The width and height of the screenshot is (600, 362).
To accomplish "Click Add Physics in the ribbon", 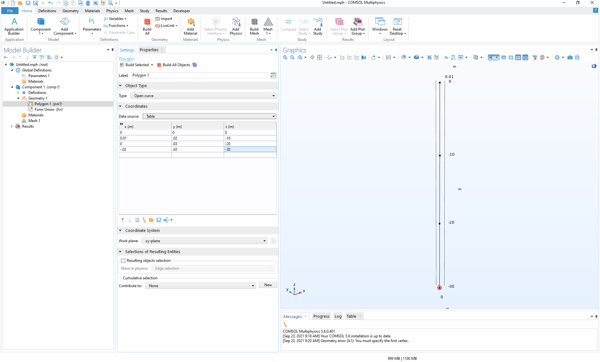I will tap(236, 26).
